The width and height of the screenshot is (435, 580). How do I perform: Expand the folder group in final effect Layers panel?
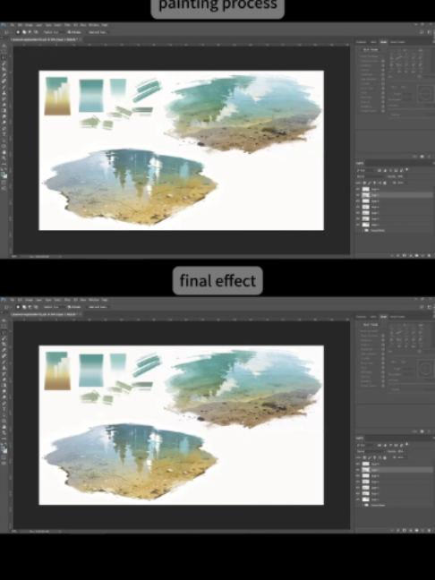(362, 506)
